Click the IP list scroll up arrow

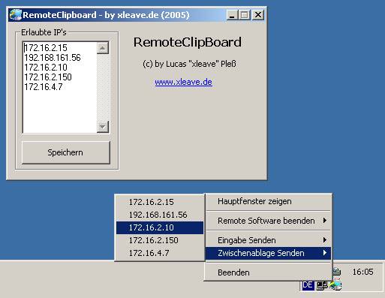[103, 48]
